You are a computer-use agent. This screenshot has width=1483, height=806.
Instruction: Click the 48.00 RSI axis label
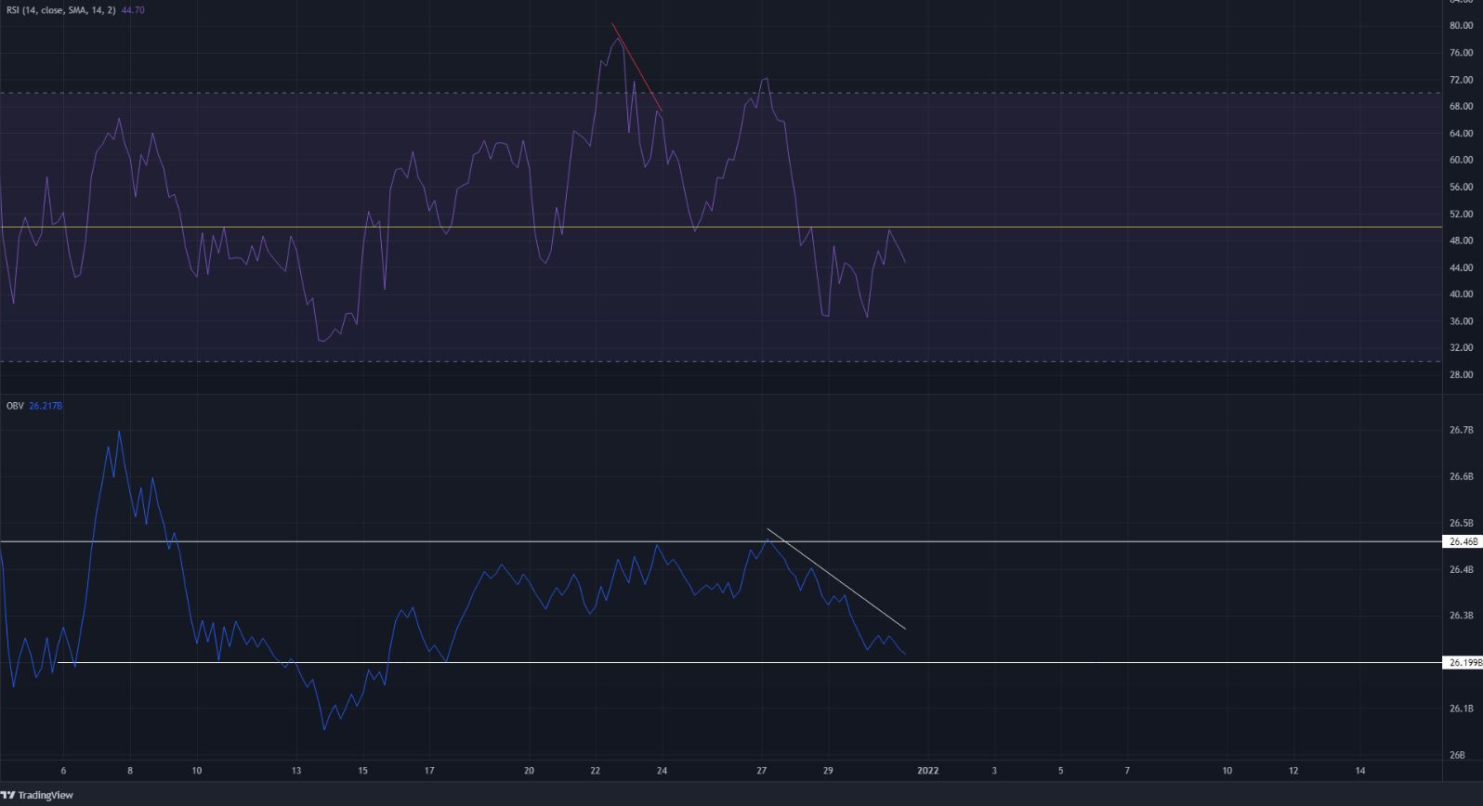1461,240
